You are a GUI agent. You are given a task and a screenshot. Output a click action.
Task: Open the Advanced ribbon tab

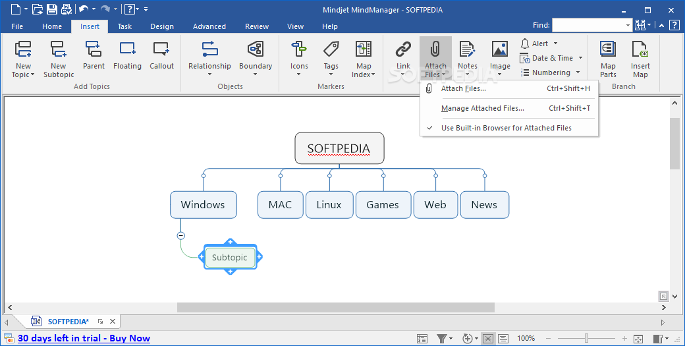209,26
